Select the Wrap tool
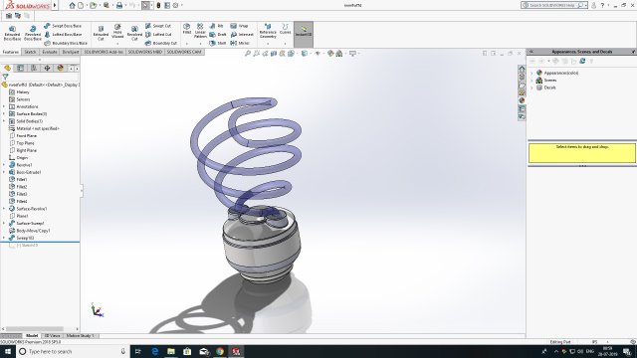637x358 pixels. pyautogui.click(x=239, y=26)
